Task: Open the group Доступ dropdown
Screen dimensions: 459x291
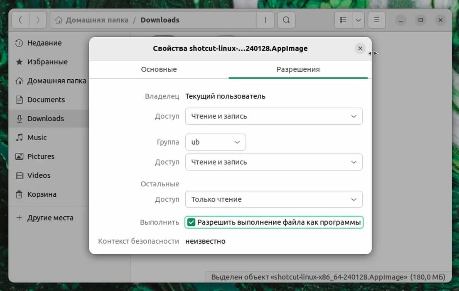Action: click(274, 162)
